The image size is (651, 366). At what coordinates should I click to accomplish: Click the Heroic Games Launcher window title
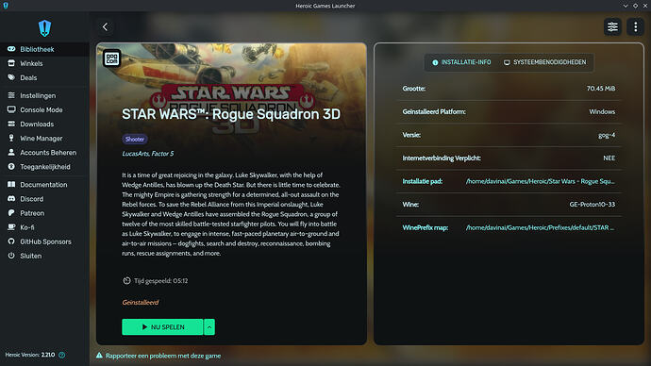tap(325, 6)
